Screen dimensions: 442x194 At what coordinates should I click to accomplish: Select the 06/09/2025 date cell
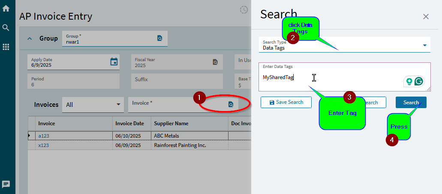point(132,145)
